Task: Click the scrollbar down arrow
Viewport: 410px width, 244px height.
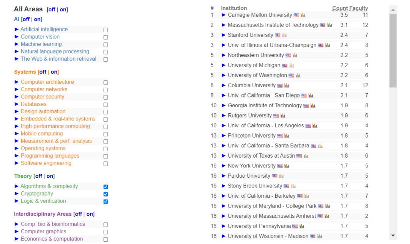Action: point(393,236)
